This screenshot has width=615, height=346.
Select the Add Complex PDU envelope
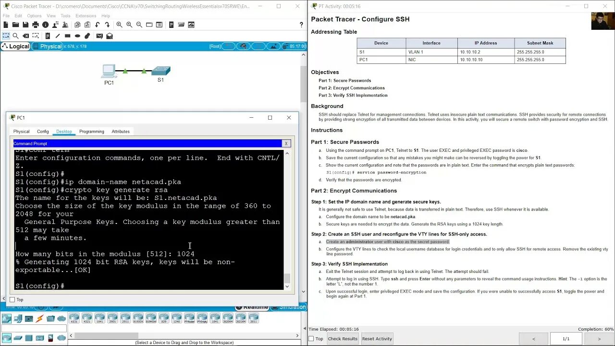110,36
